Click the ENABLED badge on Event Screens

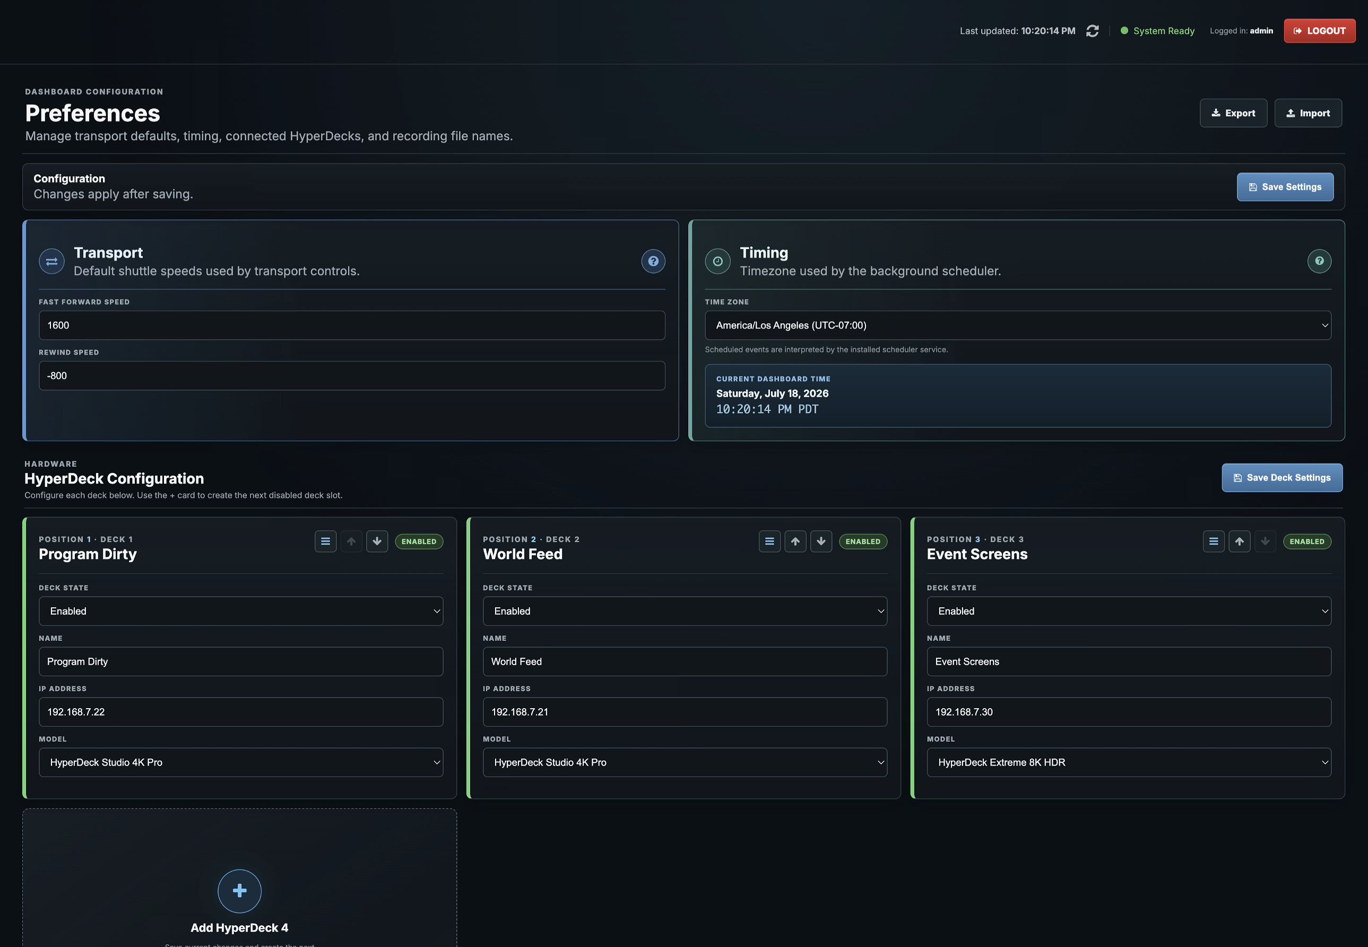(1307, 541)
